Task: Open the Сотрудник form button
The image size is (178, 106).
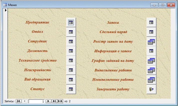Action: click(x=71, y=41)
